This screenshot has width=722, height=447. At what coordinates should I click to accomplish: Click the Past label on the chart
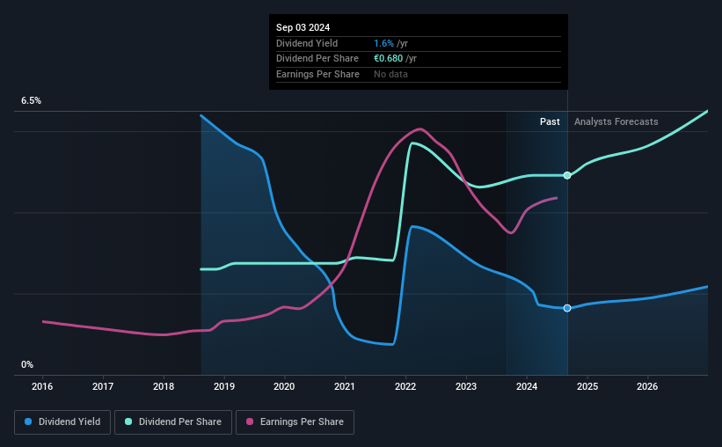click(x=550, y=122)
